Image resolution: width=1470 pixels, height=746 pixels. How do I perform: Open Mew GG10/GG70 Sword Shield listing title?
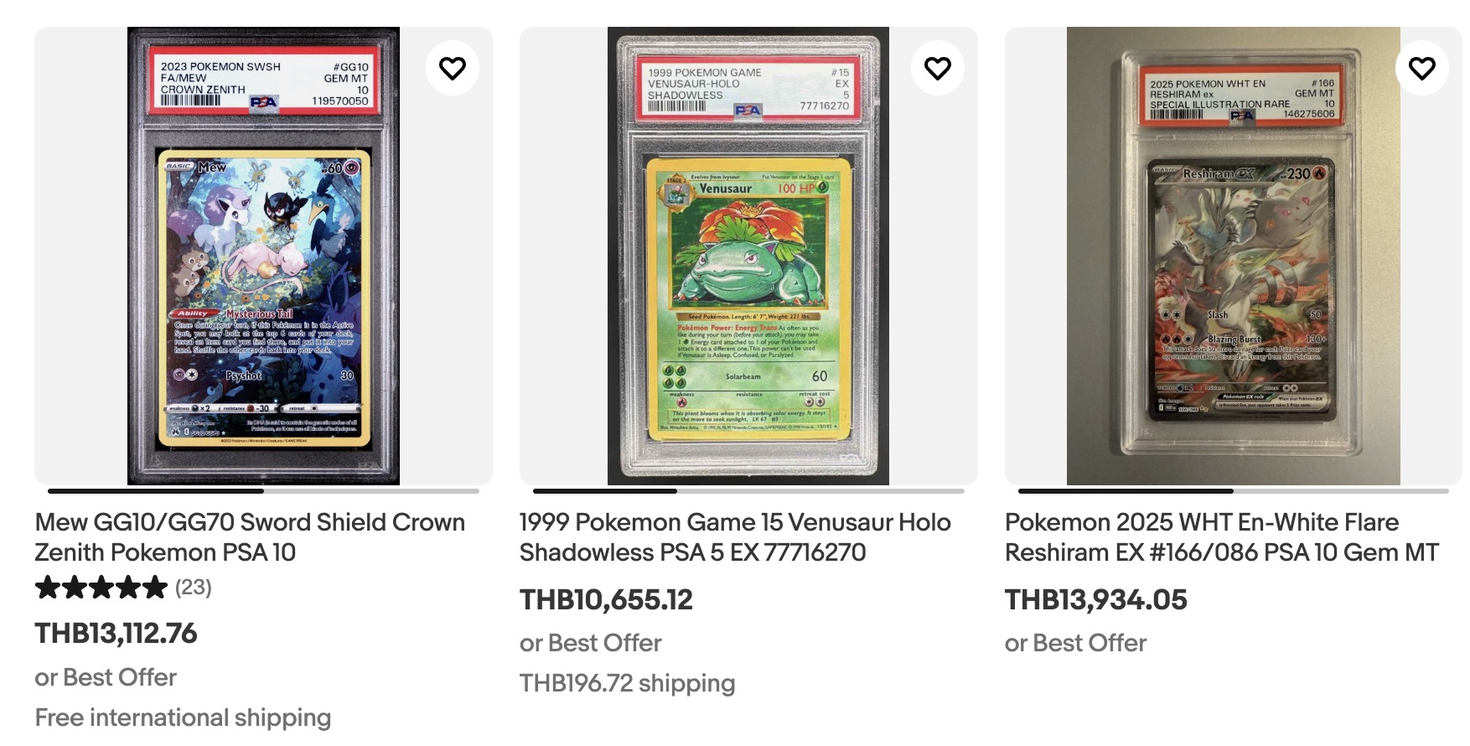(x=250, y=537)
